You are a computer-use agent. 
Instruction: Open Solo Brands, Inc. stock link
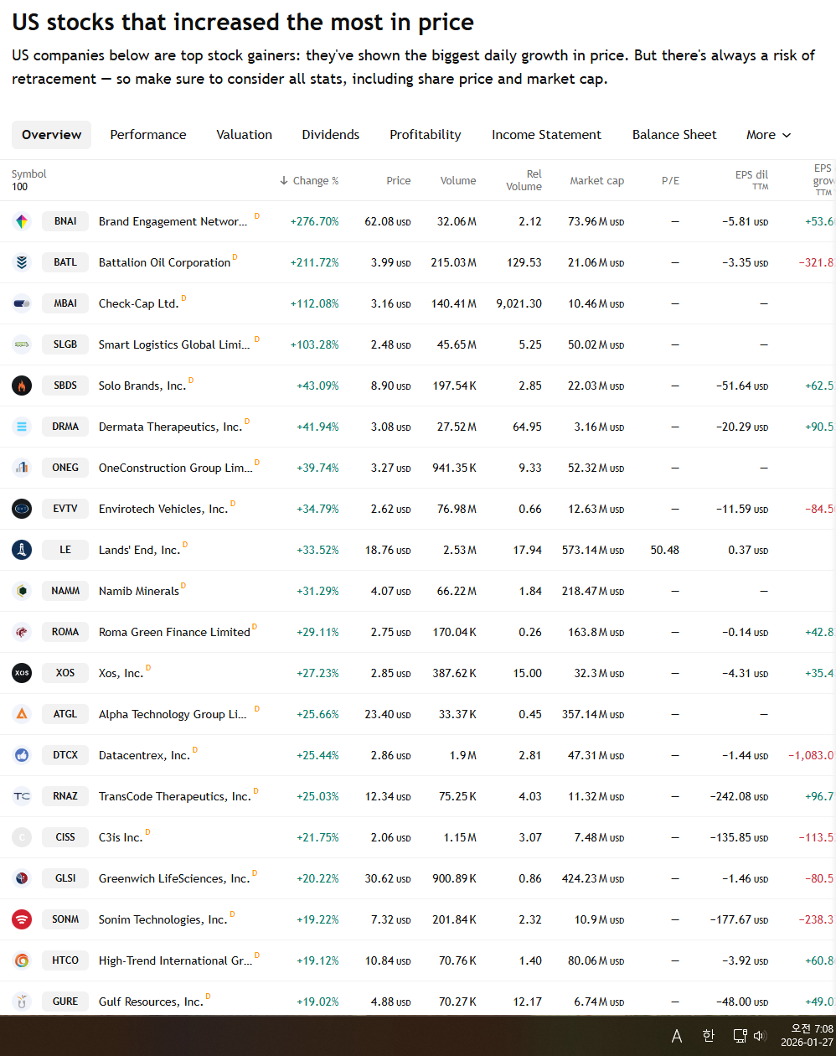coord(142,386)
